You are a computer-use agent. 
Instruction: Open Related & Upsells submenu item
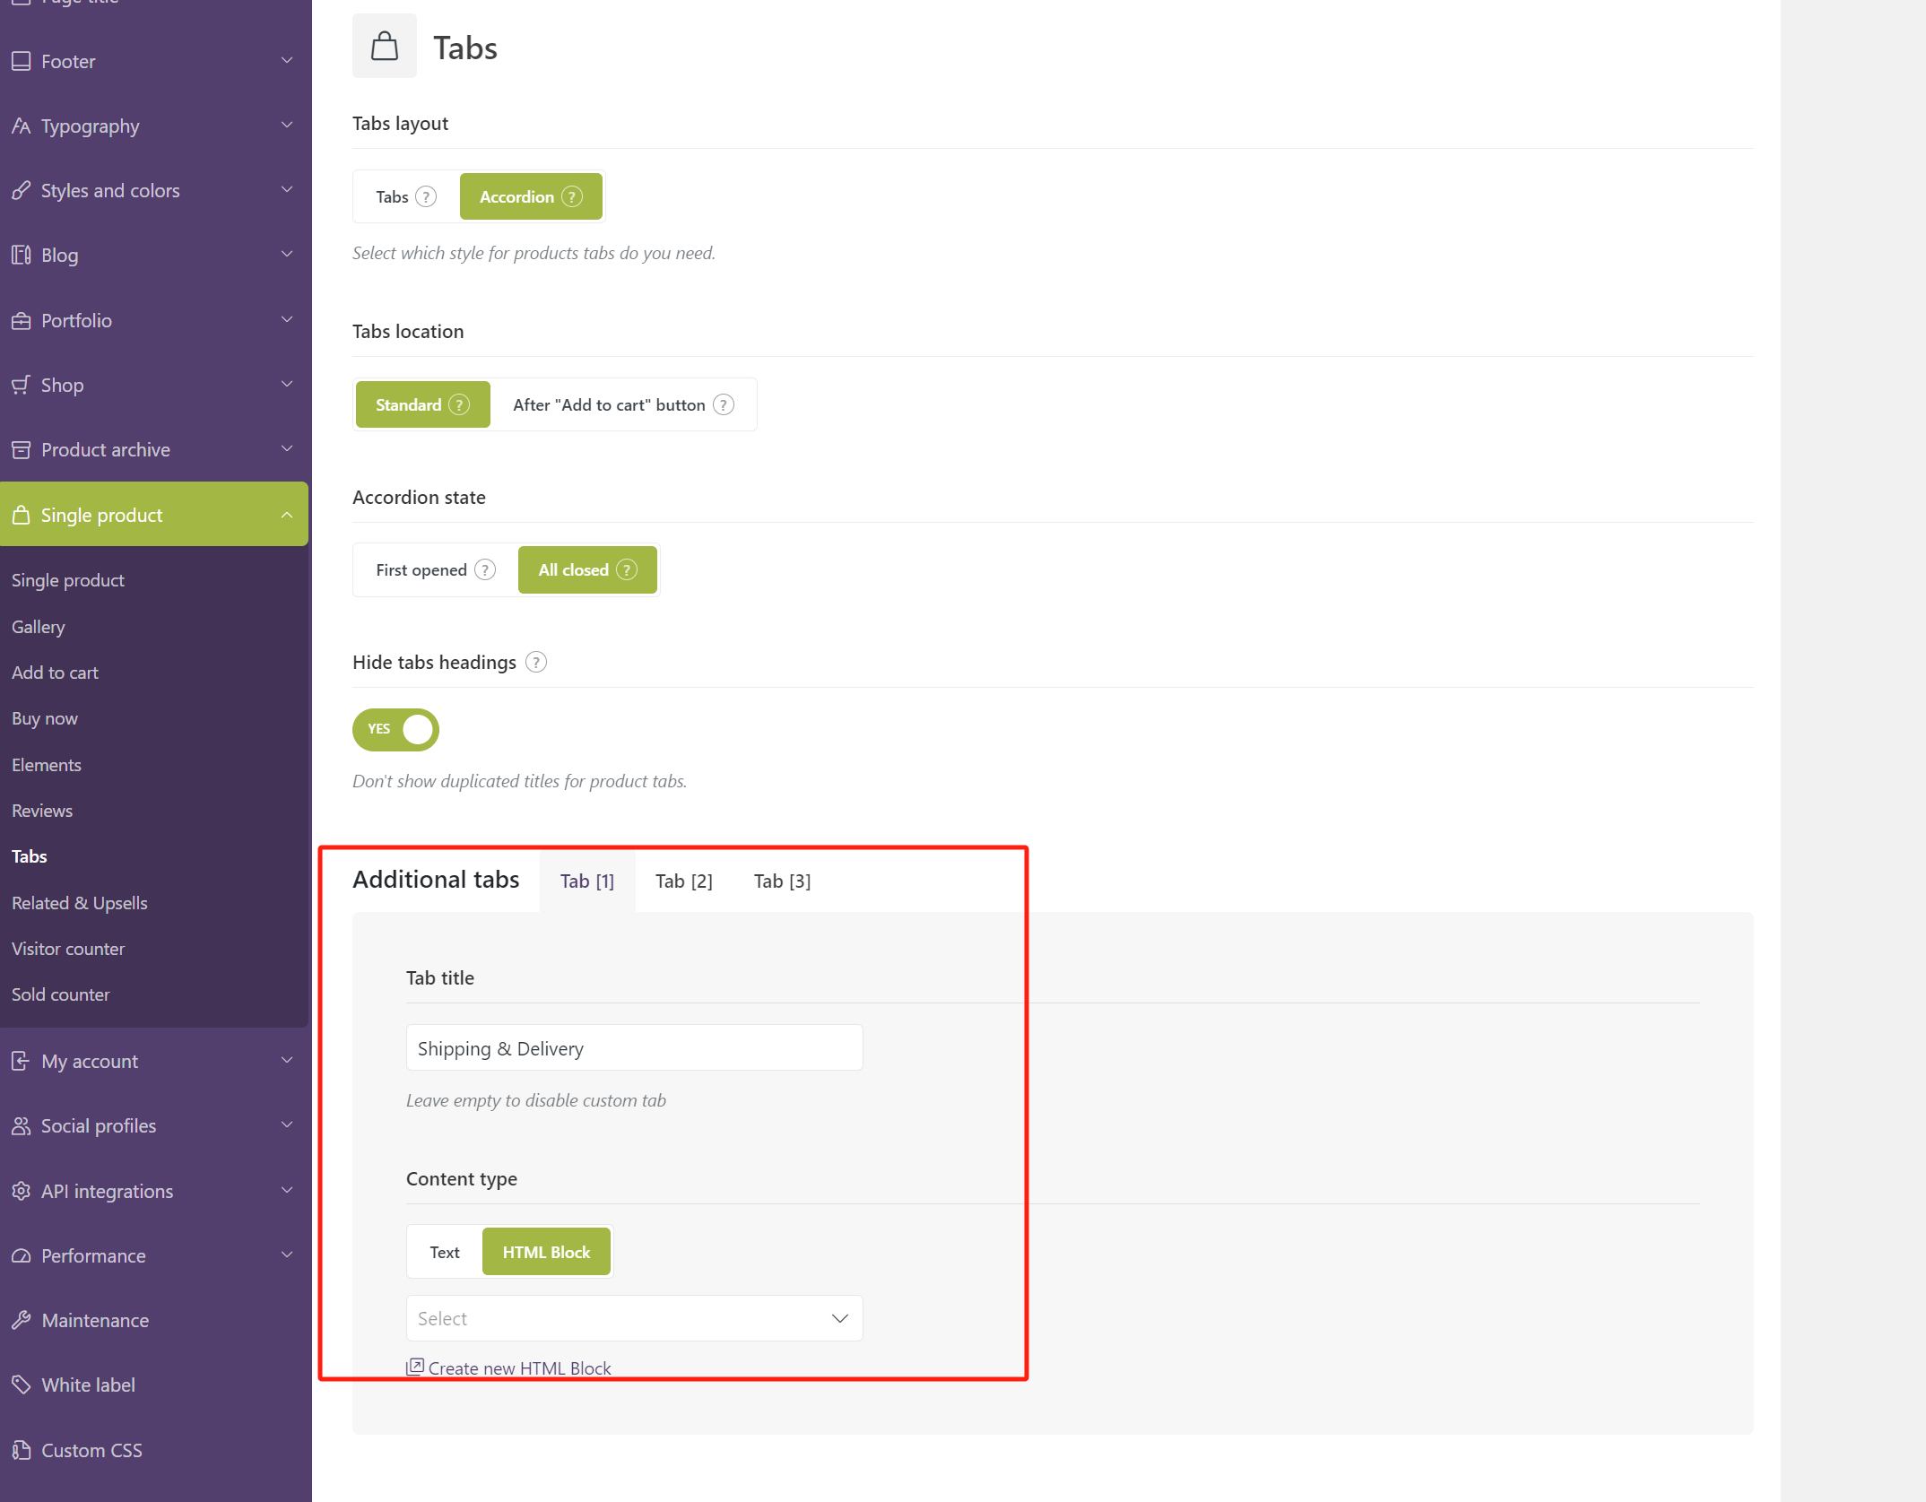tap(79, 903)
